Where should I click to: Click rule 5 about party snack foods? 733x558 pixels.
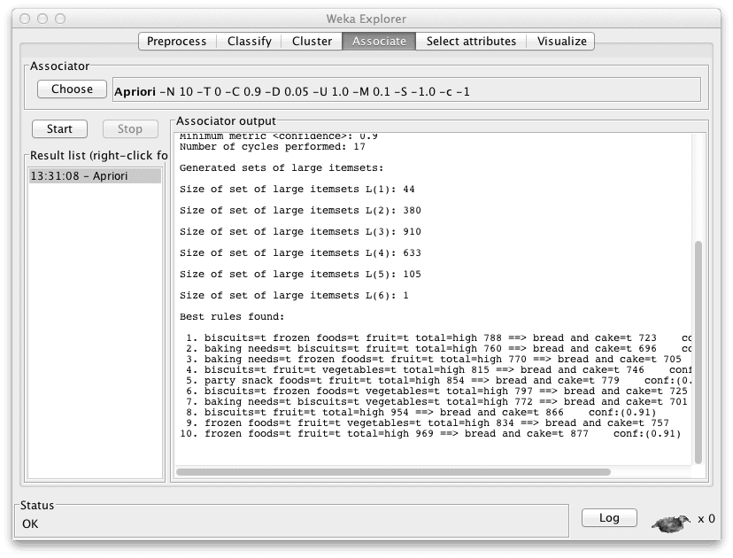438,381
